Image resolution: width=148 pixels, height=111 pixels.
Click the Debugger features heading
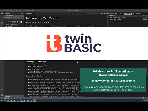[36, 62]
